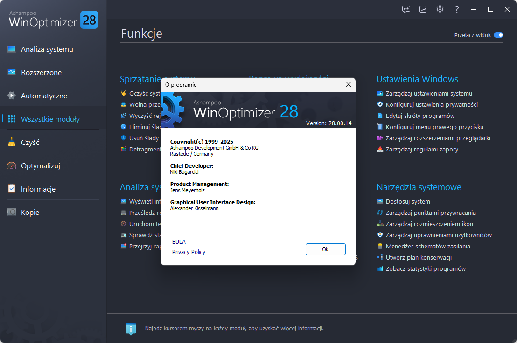Click Przejrzyj raport module icon
Image resolution: width=517 pixels, height=343 pixels.
point(123,246)
